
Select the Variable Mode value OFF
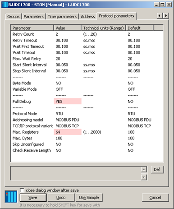point(59,89)
